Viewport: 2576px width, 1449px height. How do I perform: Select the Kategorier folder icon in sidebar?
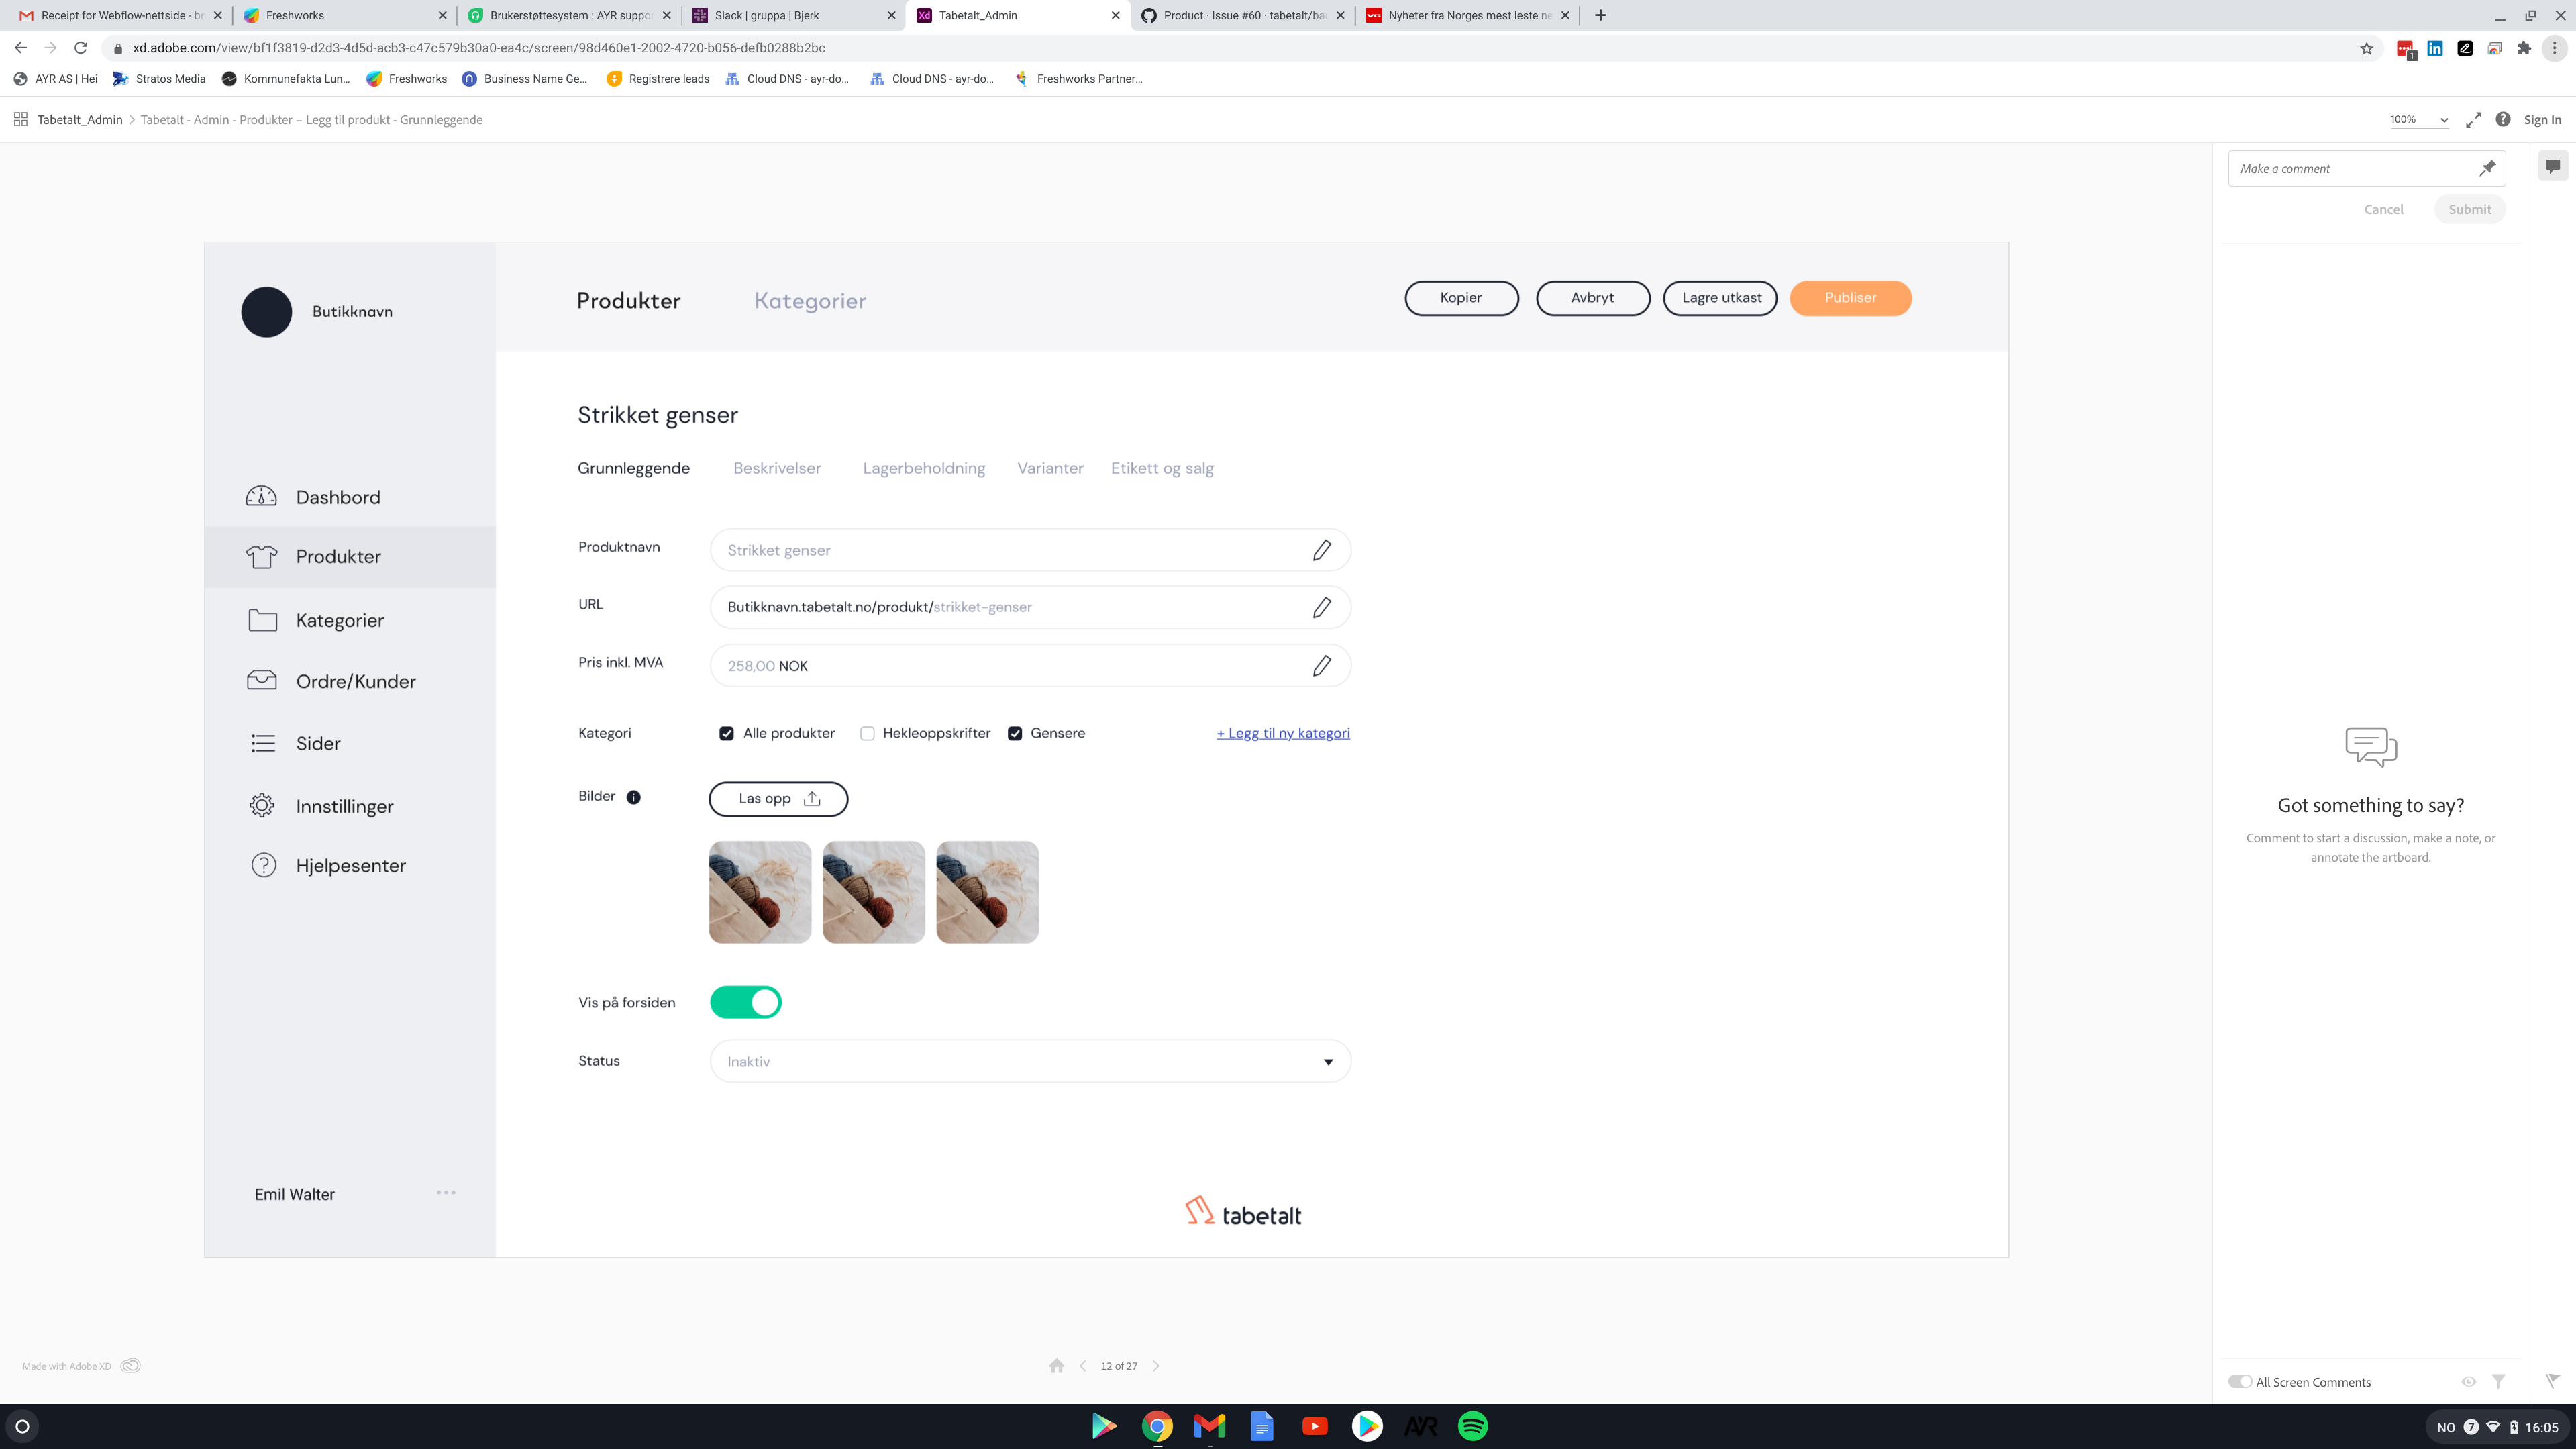(x=262, y=620)
